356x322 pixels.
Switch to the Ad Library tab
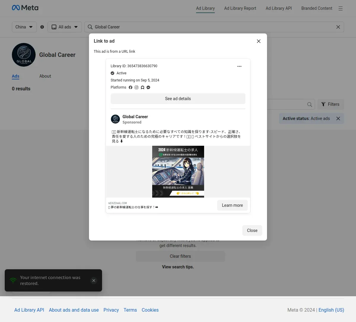[205, 8]
